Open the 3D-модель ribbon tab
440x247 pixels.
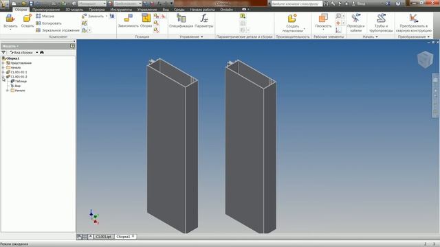click(x=74, y=10)
